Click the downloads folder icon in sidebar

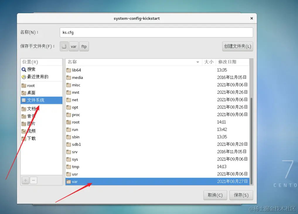coord(24,139)
